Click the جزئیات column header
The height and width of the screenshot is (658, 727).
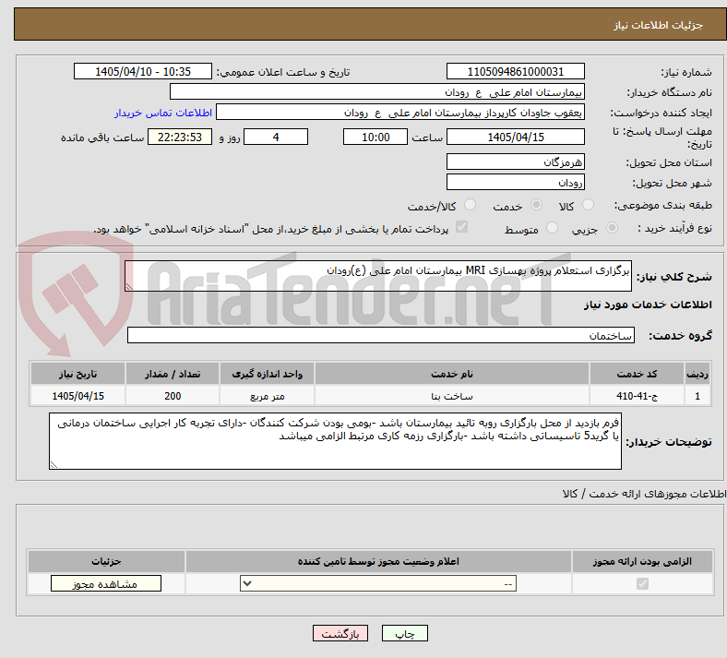(106, 561)
